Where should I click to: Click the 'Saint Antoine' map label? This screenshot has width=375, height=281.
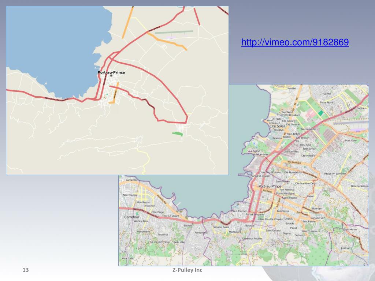290,198
